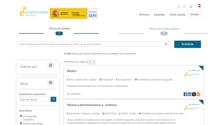Expand the Ordenar por panel
Viewport: 222px width, 125px height.
pyautogui.click(x=51, y=66)
